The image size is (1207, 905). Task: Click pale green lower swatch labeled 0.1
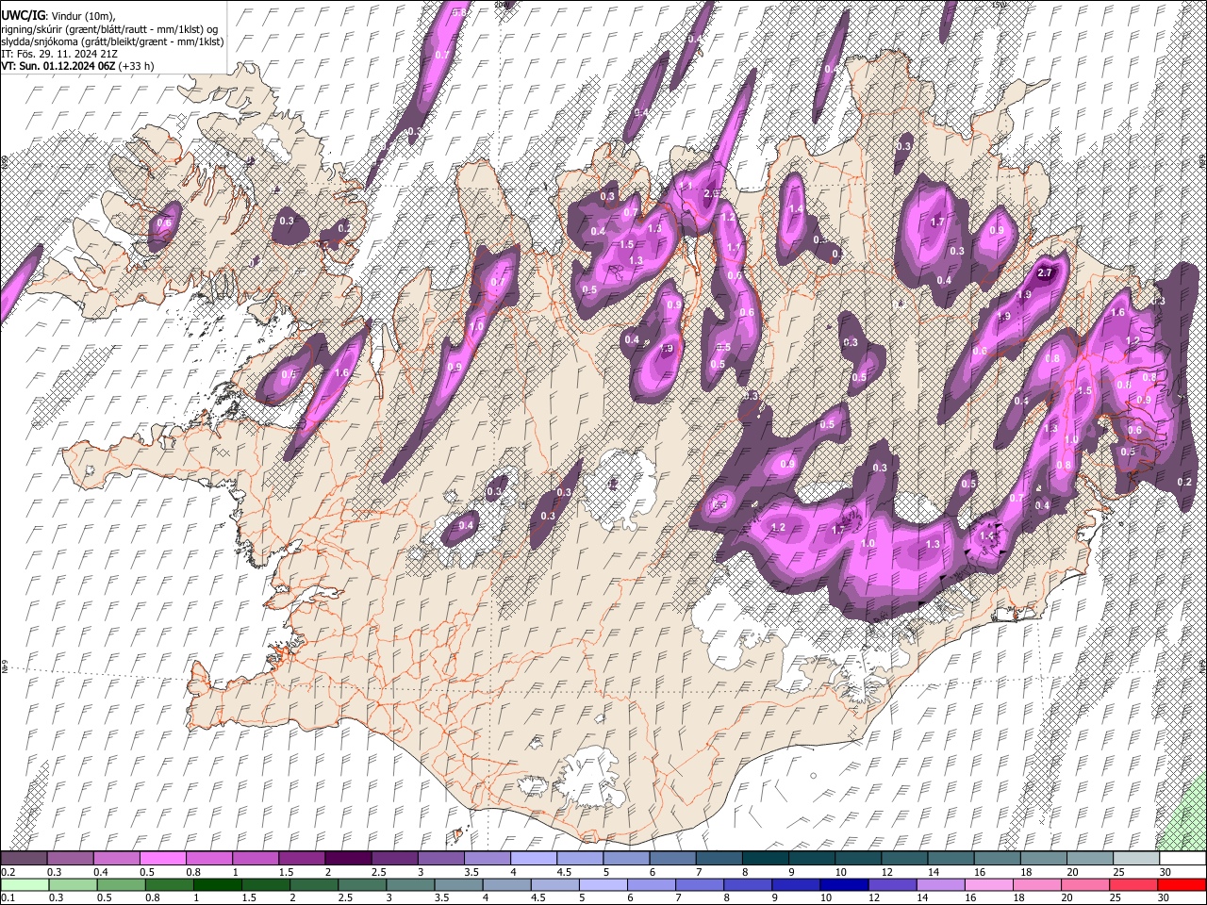25,884
